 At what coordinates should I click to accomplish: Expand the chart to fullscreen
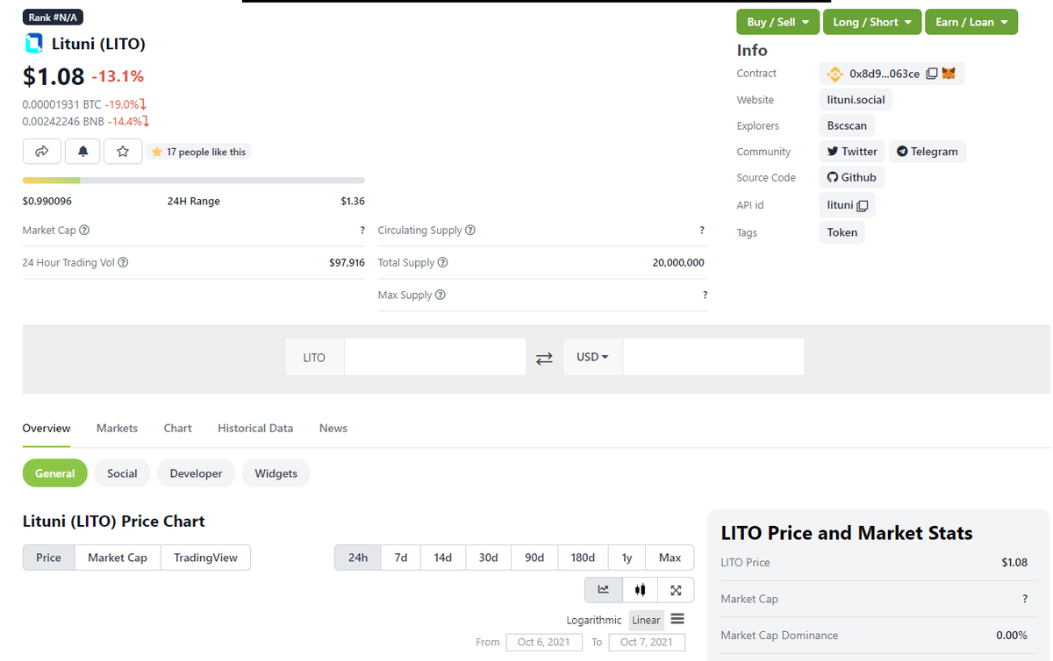pyautogui.click(x=675, y=590)
